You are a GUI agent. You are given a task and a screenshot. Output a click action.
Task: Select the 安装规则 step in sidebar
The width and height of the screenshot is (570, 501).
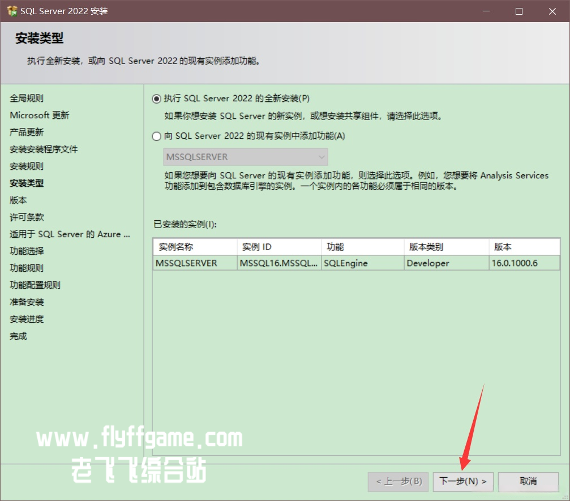pyautogui.click(x=27, y=166)
